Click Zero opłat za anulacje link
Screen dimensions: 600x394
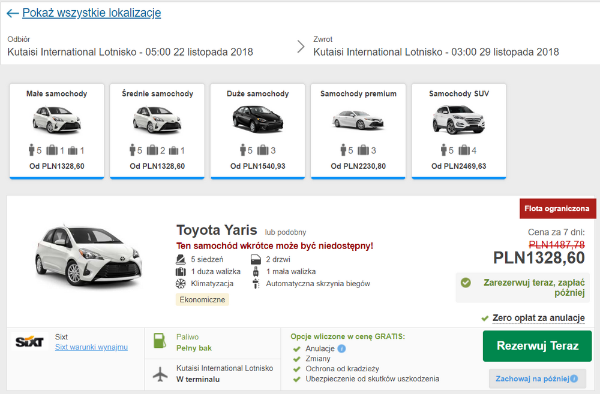(539, 317)
